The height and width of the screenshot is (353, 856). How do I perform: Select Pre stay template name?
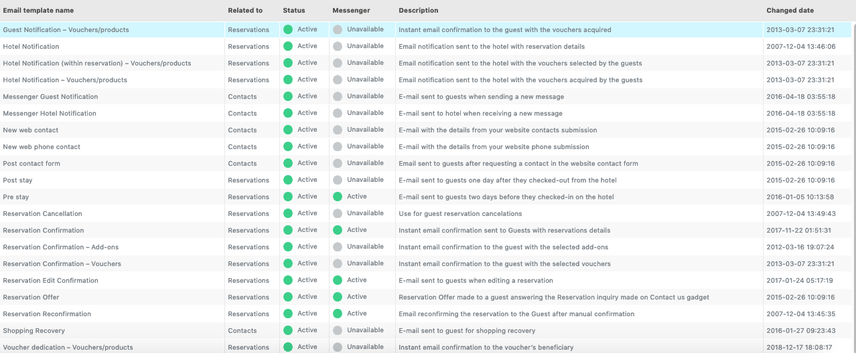(x=16, y=197)
